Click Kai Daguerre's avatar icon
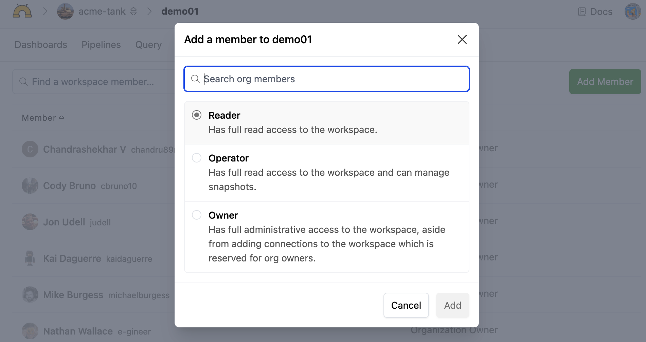The image size is (646, 342). 30,258
